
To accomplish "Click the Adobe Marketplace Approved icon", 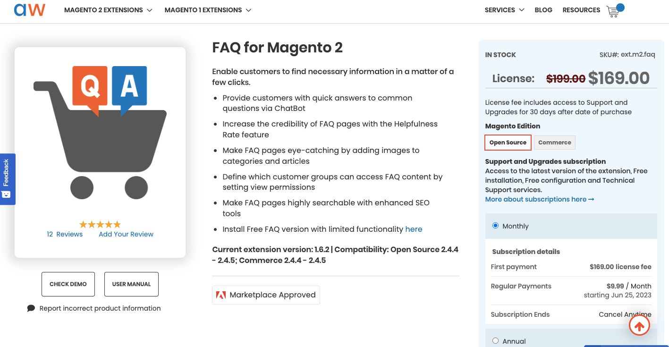I will (220, 295).
